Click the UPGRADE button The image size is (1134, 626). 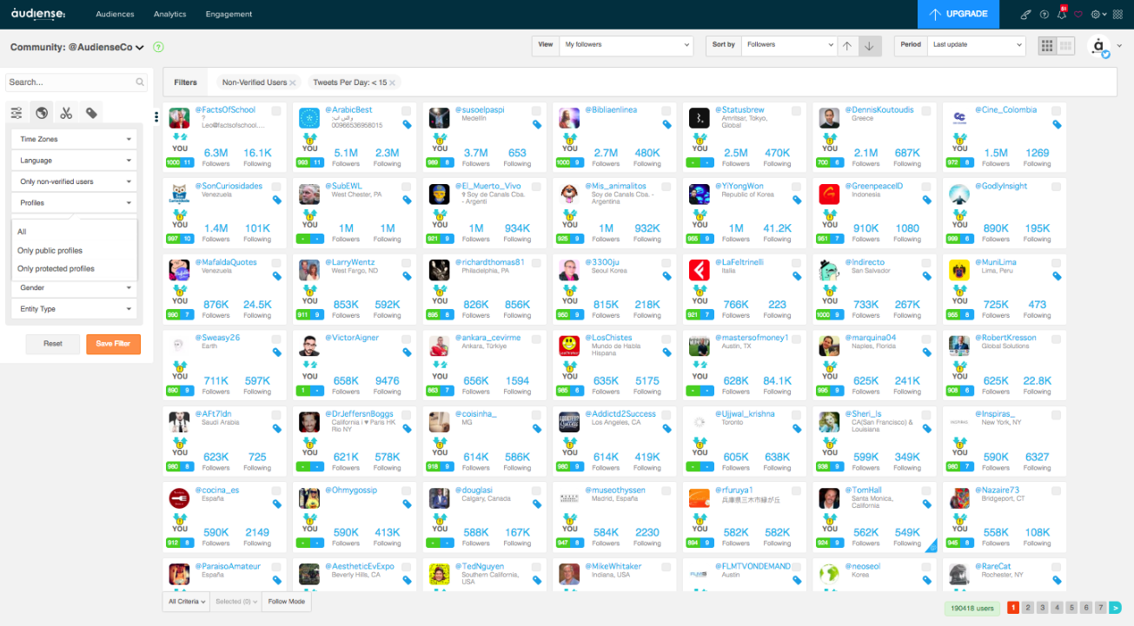coord(958,14)
